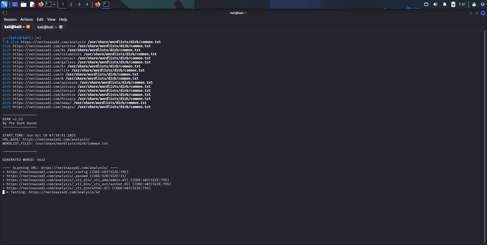
Task: Expand the terminal launcher dropdown arrow
Action: [54, 4]
